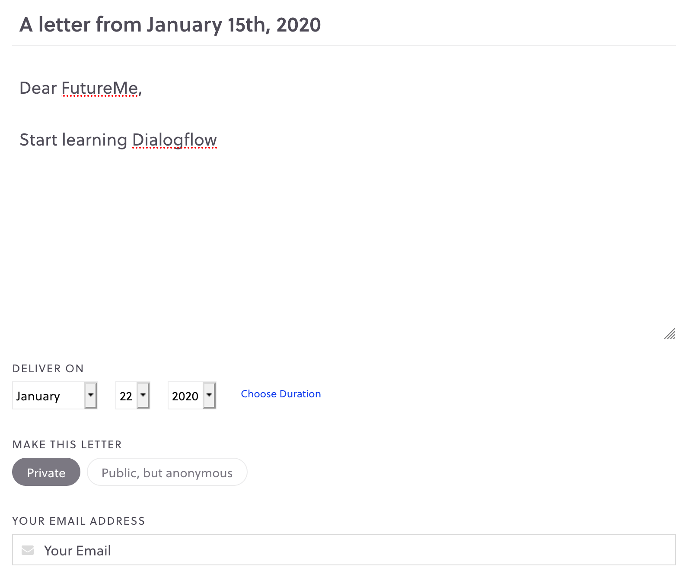Click the underlined word Dialogflow
Viewport: 688px width, 577px height.
174,140
